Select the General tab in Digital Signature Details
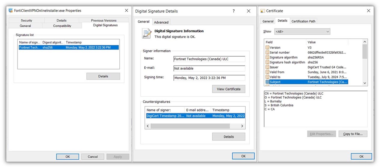Screen dimensions: 380x168 tap(143, 22)
